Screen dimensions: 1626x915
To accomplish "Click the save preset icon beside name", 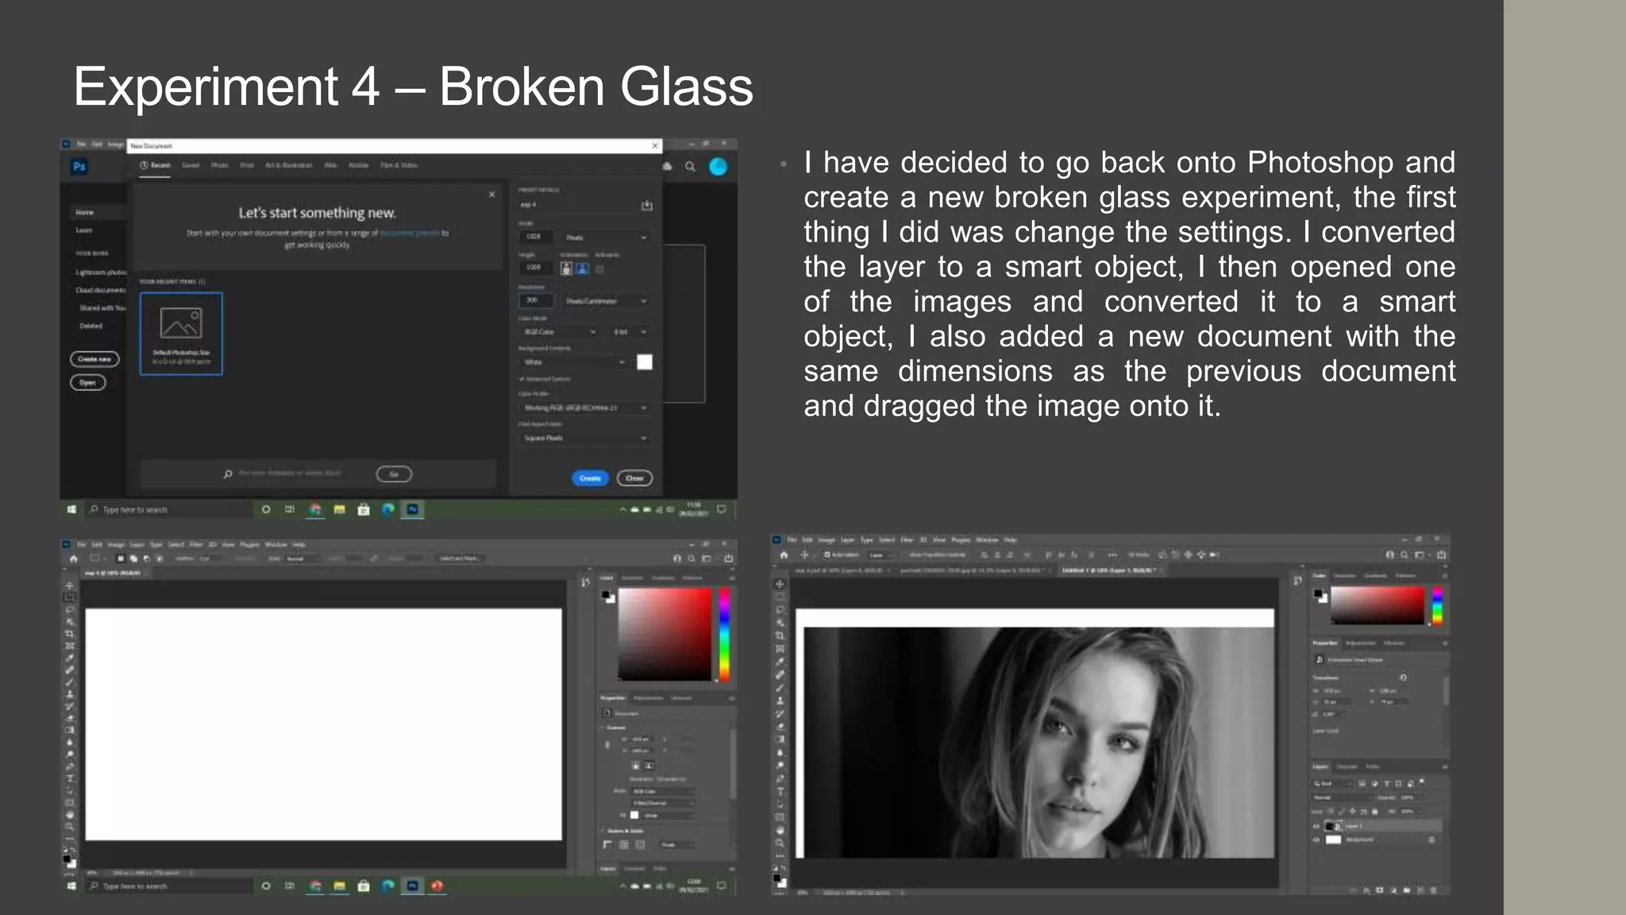I will pos(646,206).
